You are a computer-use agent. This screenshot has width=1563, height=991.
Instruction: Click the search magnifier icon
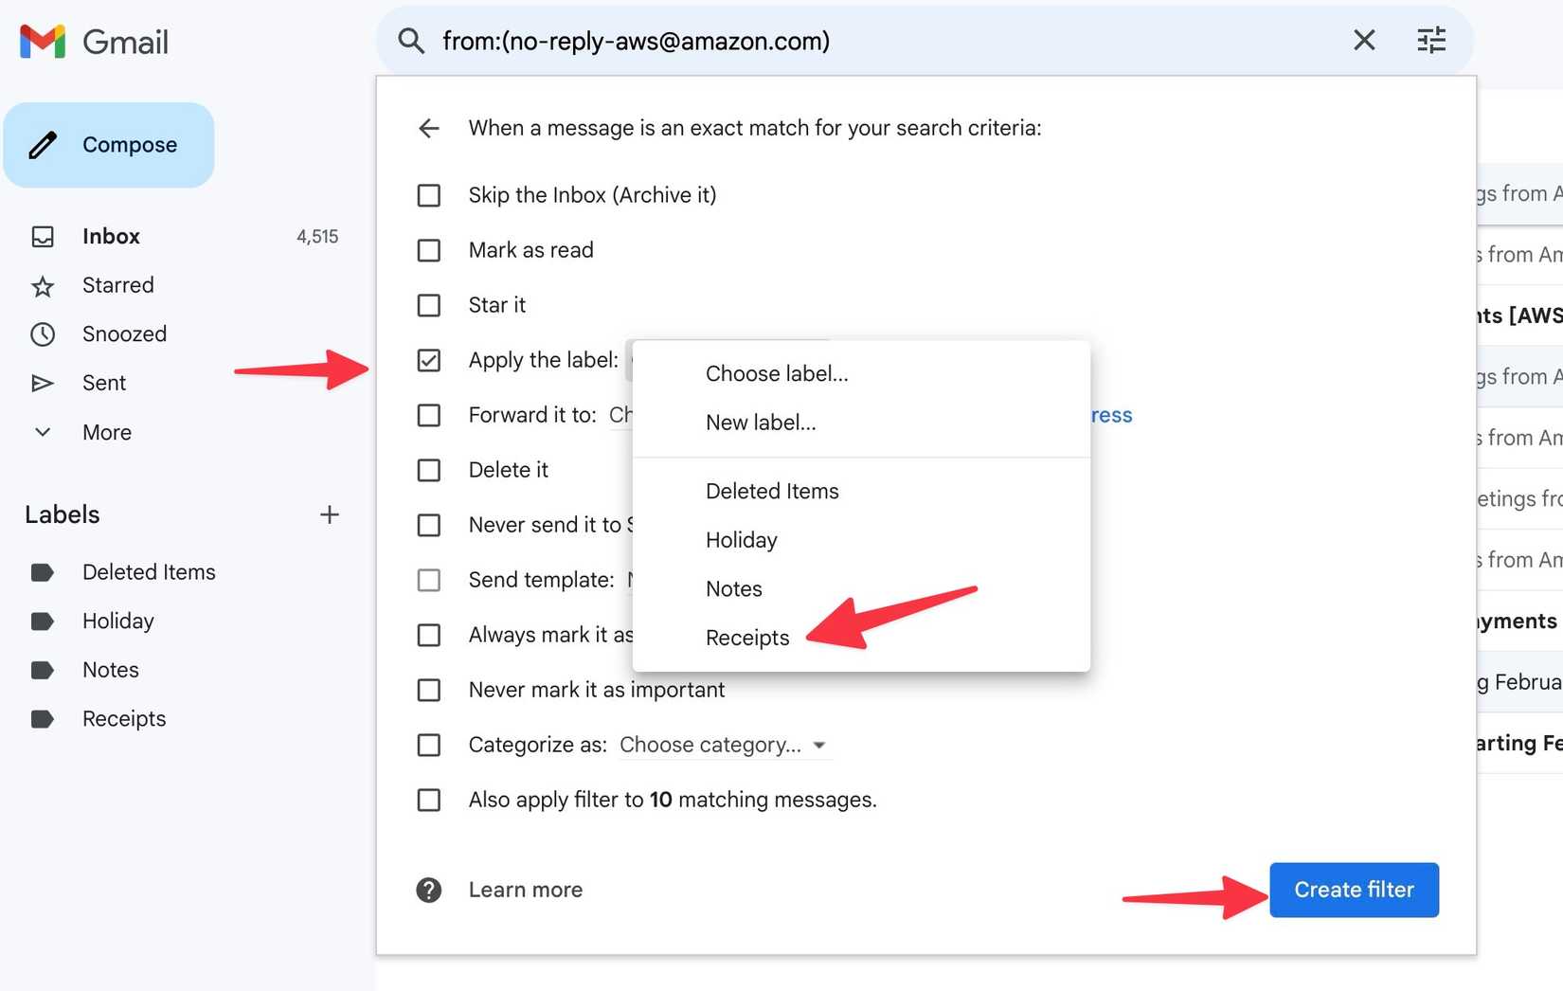[411, 41]
